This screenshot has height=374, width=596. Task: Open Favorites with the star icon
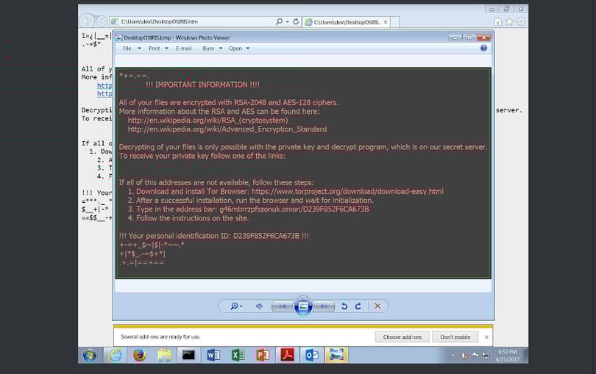click(x=509, y=21)
